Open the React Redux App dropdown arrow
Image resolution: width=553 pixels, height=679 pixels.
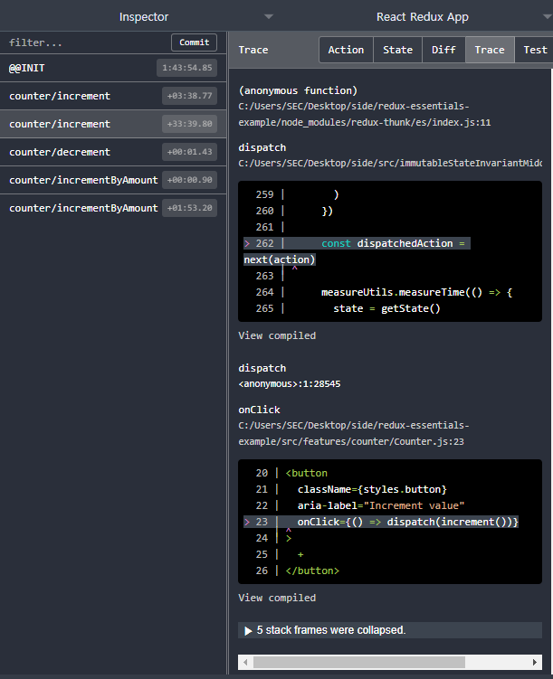pyautogui.click(x=548, y=16)
